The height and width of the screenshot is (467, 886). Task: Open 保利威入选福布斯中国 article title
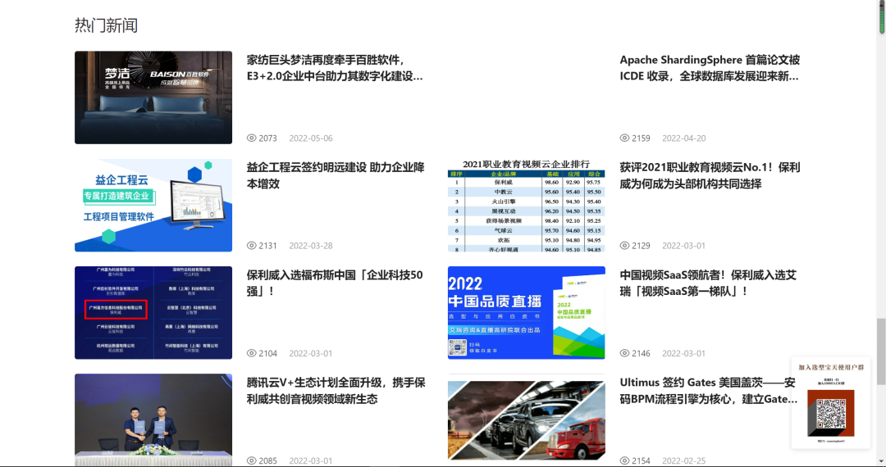pyautogui.click(x=335, y=283)
